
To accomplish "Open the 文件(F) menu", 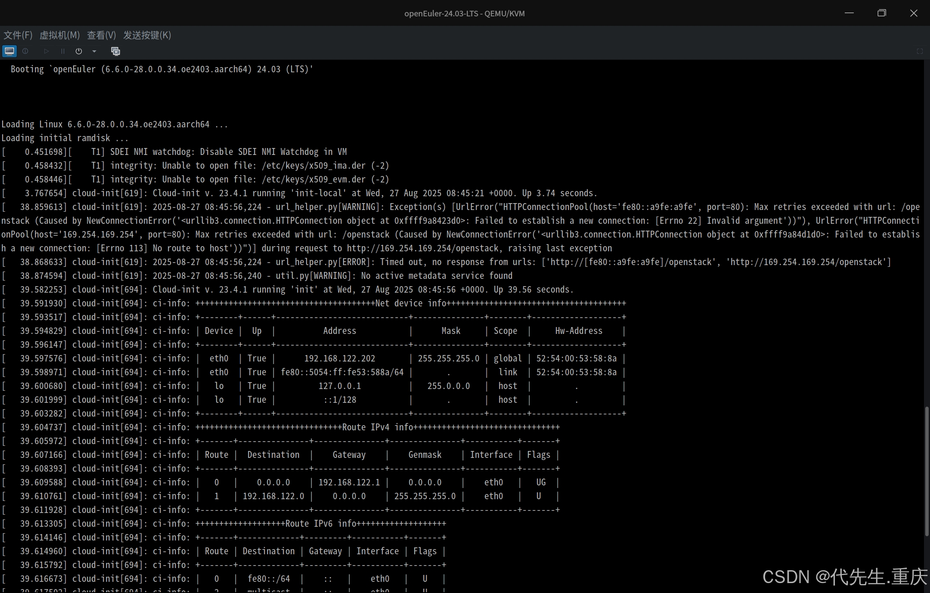I will 18,35.
